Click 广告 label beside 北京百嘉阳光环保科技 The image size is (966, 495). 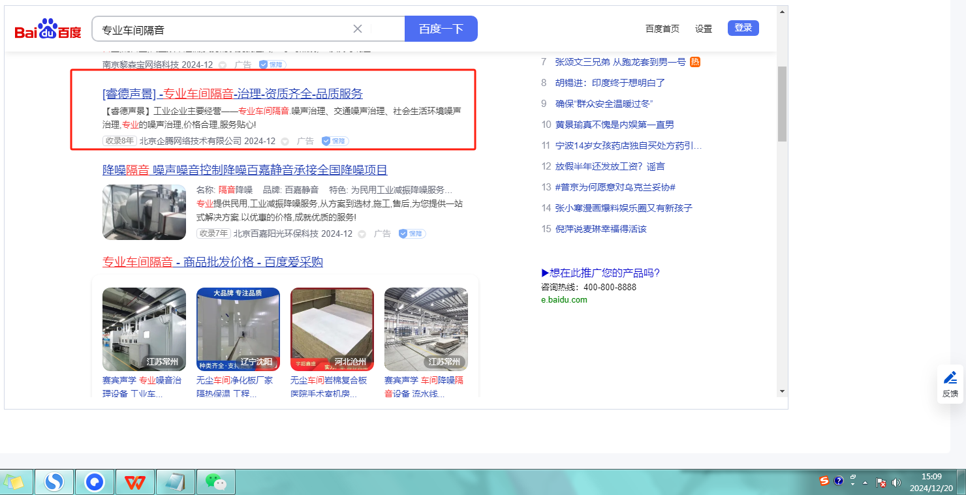[x=382, y=233]
